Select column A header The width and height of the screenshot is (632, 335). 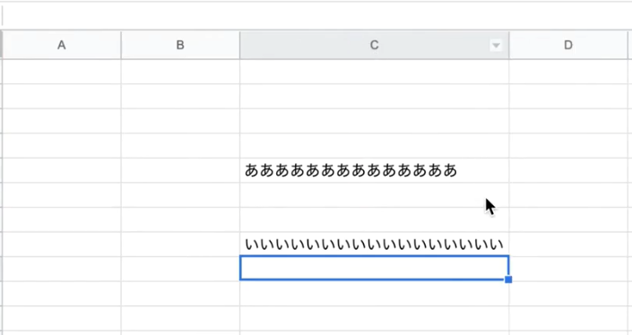[61, 45]
